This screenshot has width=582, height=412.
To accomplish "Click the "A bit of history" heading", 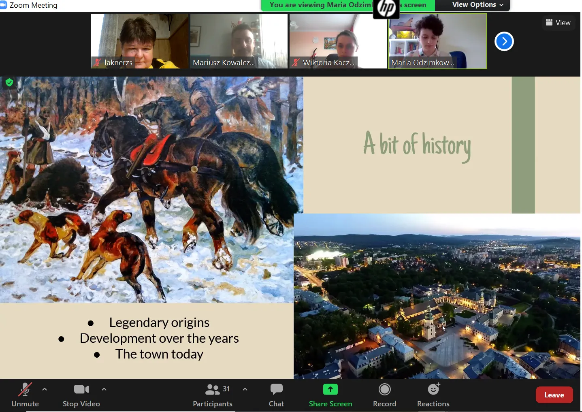I will point(417,146).
